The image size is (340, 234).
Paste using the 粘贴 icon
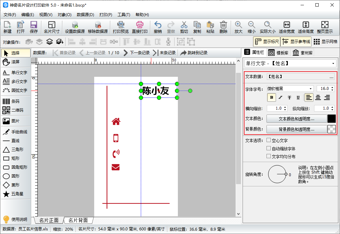point(210,27)
